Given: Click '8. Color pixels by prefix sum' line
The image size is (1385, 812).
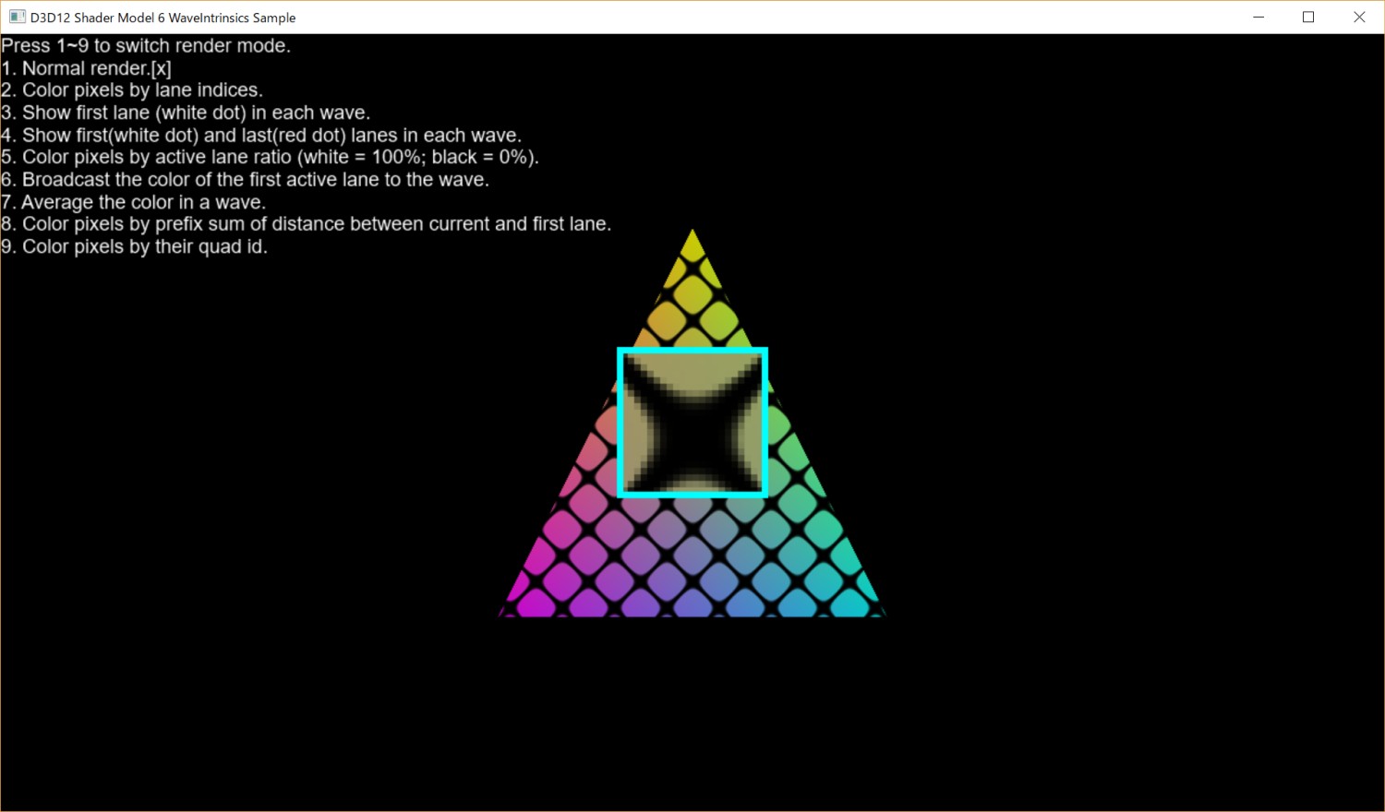Looking at the screenshot, I should [306, 224].
